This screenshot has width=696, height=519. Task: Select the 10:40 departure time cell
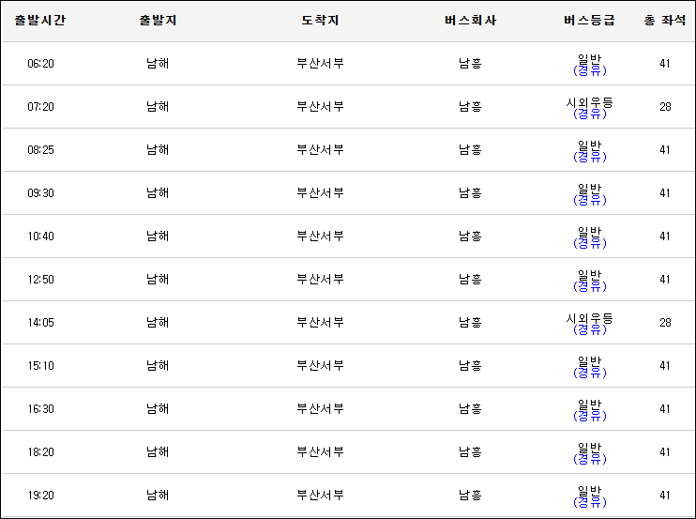click(41, 236)
